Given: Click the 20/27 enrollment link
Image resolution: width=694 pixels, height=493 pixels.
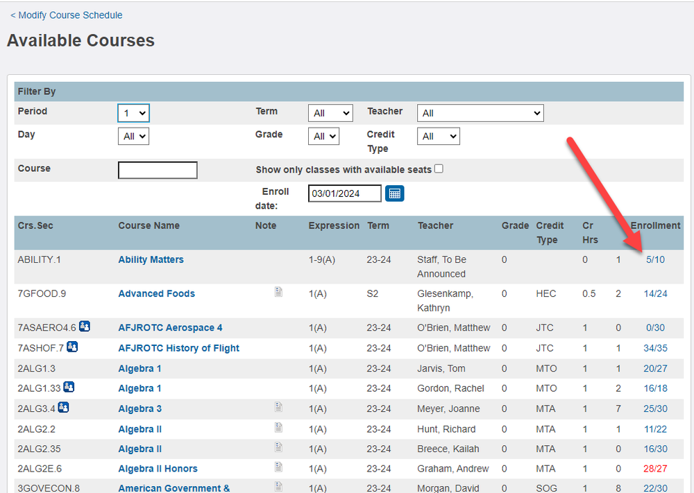Looking at the screenshot, I should pyautogui.click(x=656, y=368).
